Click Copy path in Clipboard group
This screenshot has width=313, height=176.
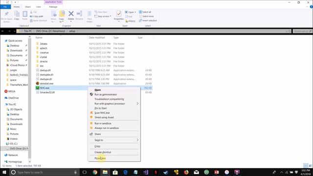tap(37, 16)
